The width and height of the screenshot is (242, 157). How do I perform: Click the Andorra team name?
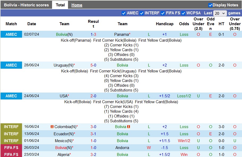tap(122, 148)
